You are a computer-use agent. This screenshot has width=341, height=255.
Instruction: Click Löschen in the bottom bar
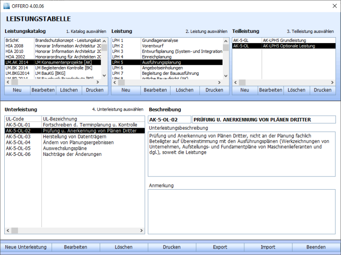124,247
